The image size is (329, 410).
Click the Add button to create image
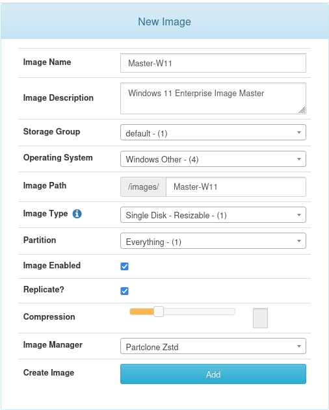coord(213,374)
